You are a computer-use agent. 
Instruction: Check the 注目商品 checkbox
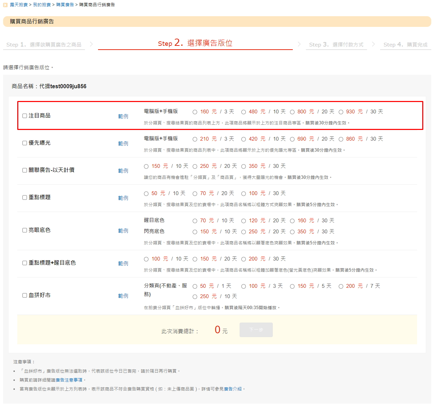(25, 116)
